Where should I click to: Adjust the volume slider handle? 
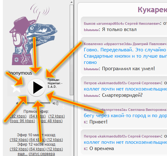coord(36,103)
